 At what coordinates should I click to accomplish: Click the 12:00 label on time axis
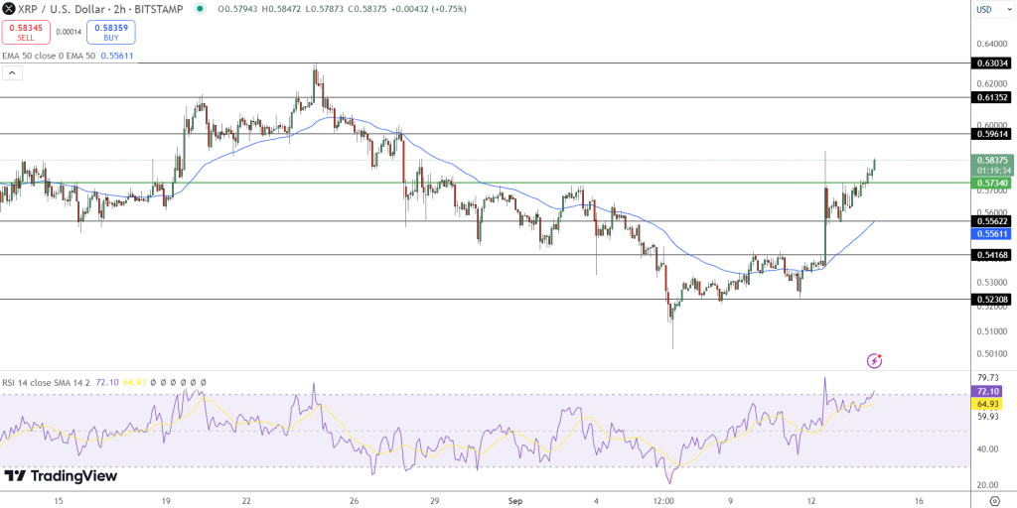click(663, 501)
